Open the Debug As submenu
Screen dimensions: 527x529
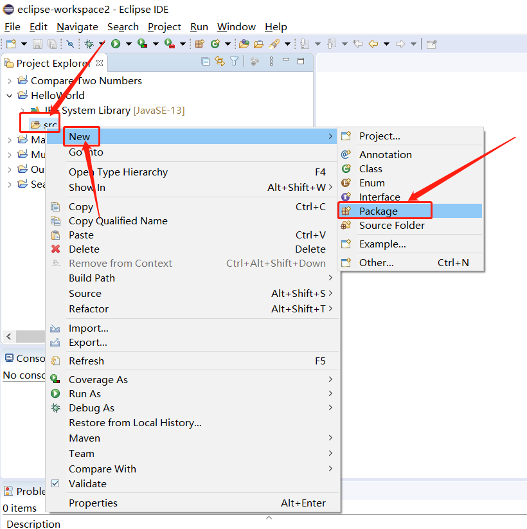click(x=192, y=408)
